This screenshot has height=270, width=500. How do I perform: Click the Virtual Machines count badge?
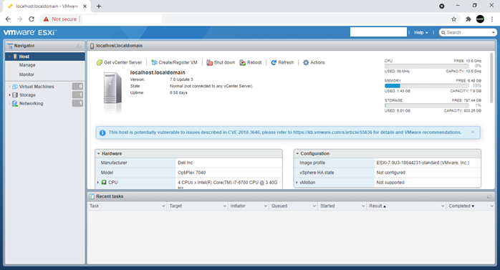coord(77,87)
